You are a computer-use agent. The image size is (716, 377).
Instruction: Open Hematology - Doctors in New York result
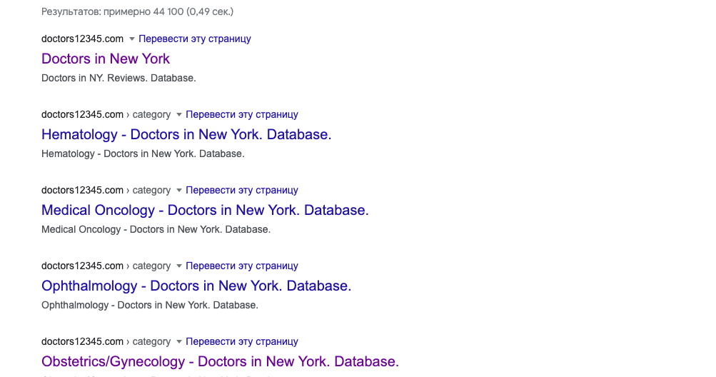[x=186, y=134]
